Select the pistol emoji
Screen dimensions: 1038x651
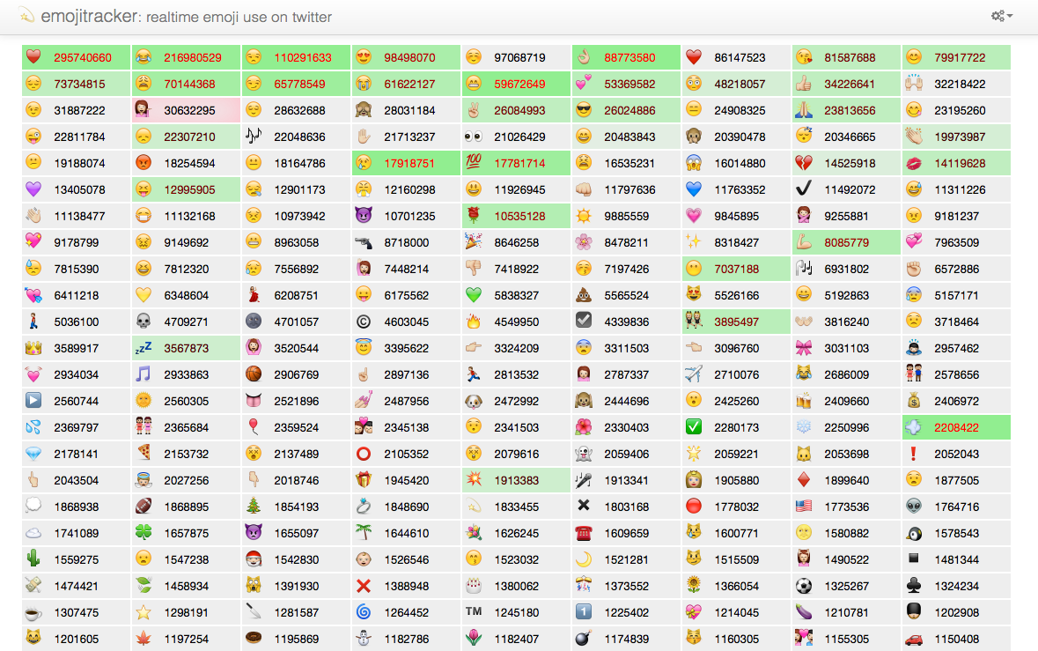tap(364, 242)
